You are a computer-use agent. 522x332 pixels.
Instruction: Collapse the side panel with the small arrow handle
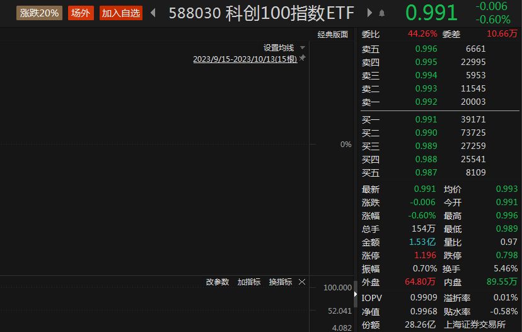[x=355, y=294]
